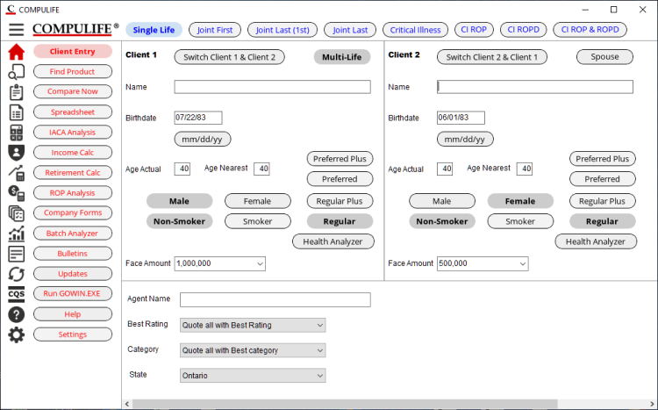Viewport: 658px width, 410px height.
Task: Click Client 1 Age Nearest field
Action: click(261, 169)
